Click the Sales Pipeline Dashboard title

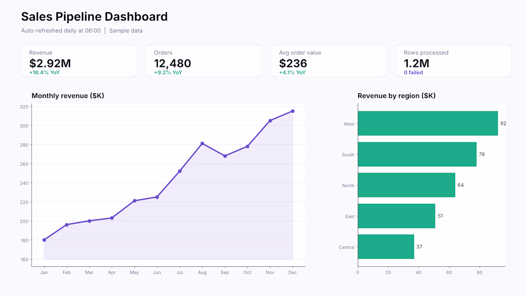[x=94, y=16]
